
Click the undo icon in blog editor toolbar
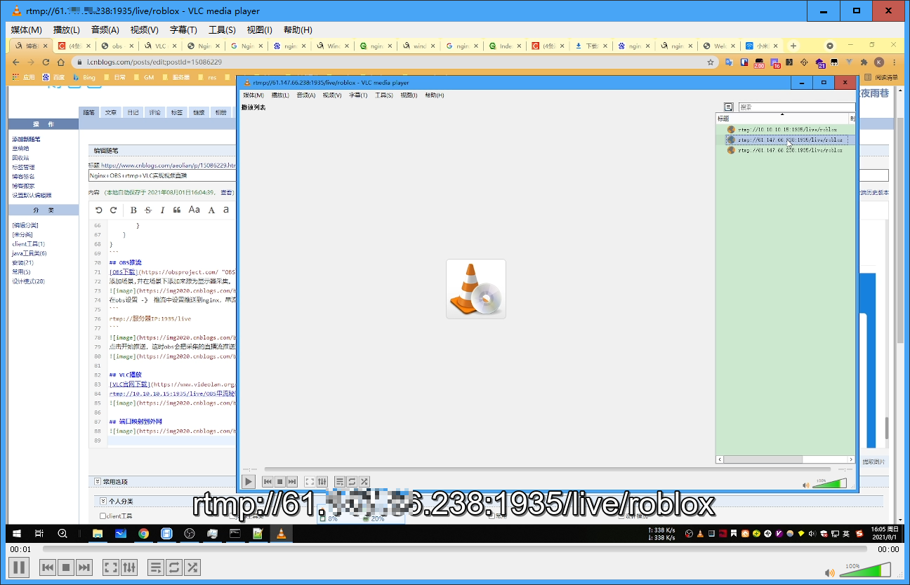click(x=99, y=210)
